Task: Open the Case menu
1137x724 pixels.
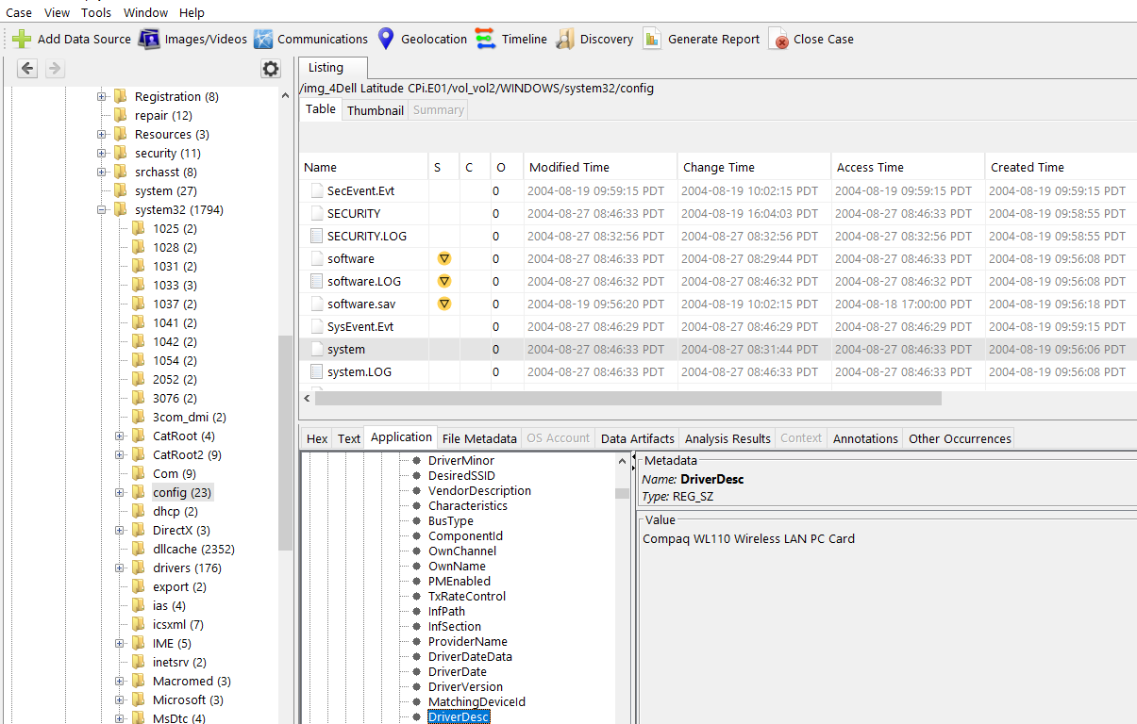Action: 19,12
